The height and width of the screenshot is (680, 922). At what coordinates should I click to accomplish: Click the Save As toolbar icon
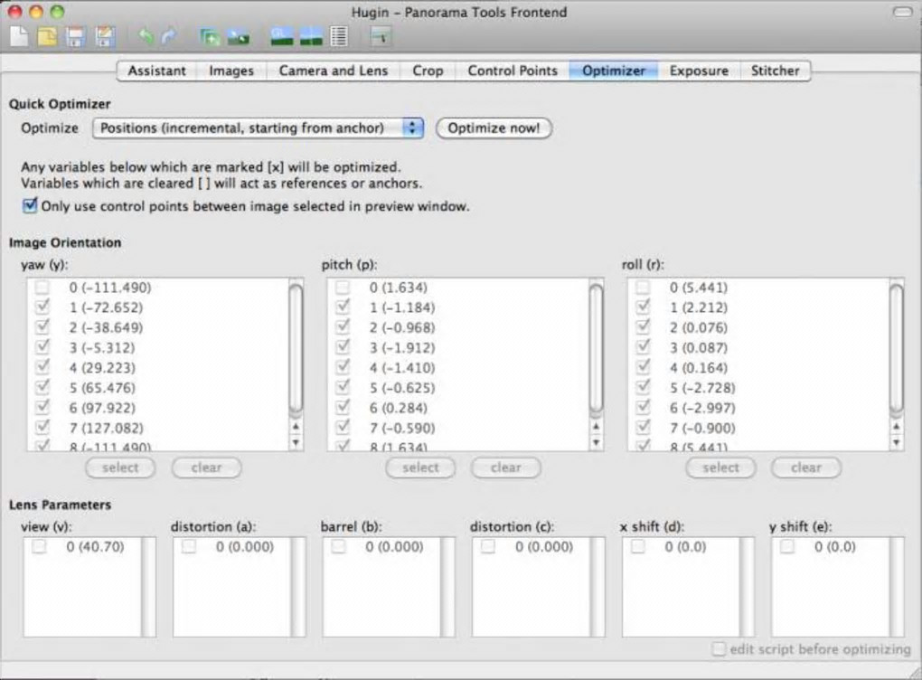click(104, 37)
